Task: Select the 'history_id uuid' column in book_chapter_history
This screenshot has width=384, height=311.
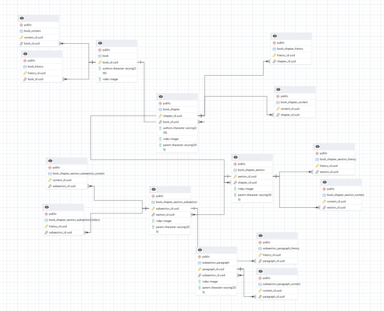Action: (291, 55)
